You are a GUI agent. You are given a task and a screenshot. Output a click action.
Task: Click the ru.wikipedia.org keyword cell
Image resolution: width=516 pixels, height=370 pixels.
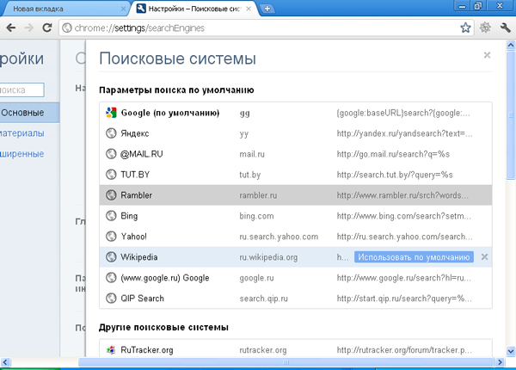point(268,257)
